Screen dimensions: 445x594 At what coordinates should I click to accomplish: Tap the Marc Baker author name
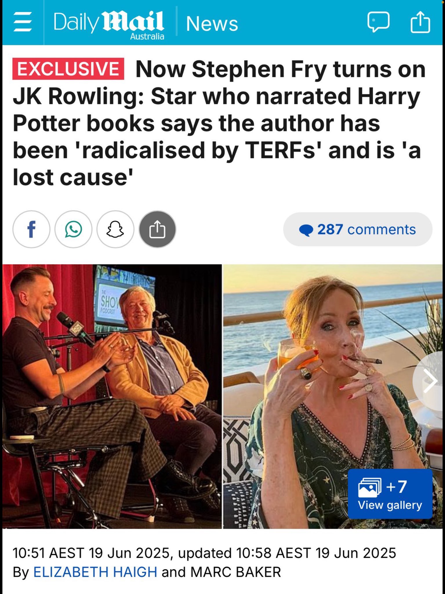click(236, 572)
